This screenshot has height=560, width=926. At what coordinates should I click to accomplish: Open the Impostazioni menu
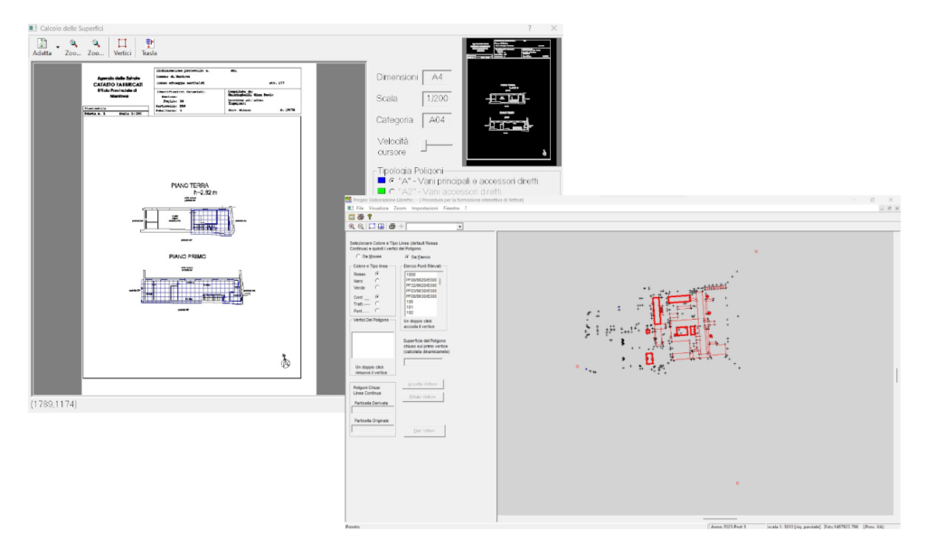425,209
